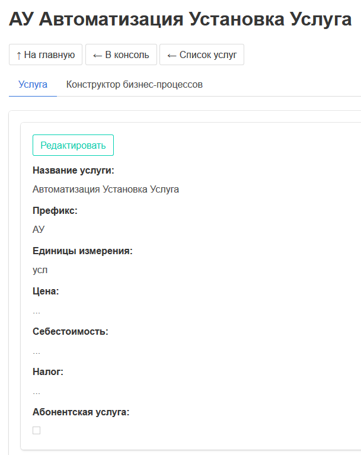Viewport: 361px width, 455px height.
Task: Click the page heading АУ Автоматизация Установка Услуга
Action: point(180,19)
